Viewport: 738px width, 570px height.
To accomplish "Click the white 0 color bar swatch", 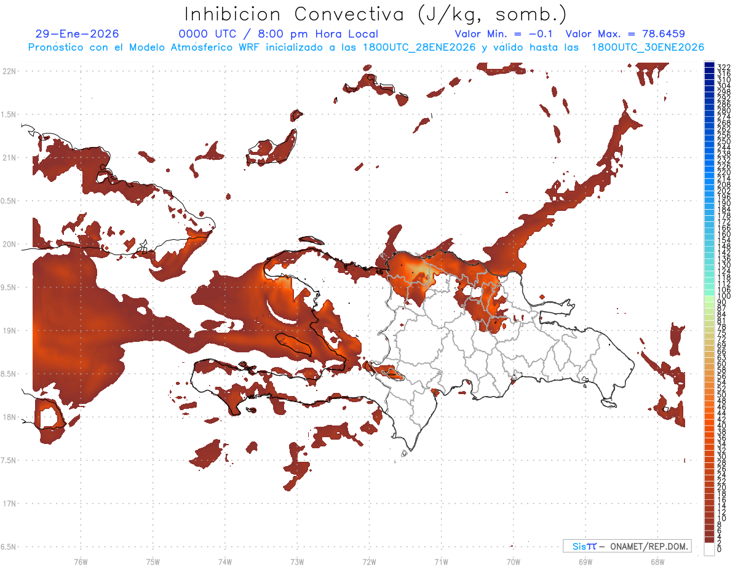I will coord(709,549).
